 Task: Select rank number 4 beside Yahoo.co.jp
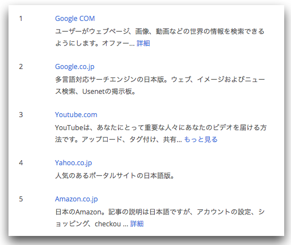click(x=21, y=163)
